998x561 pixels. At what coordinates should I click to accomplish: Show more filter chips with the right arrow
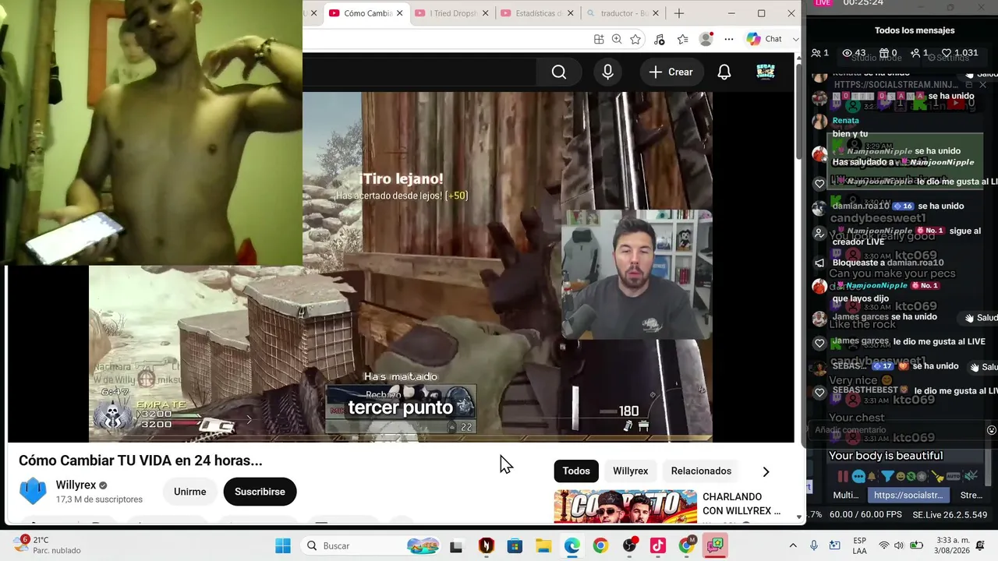[x=766, y=471]
